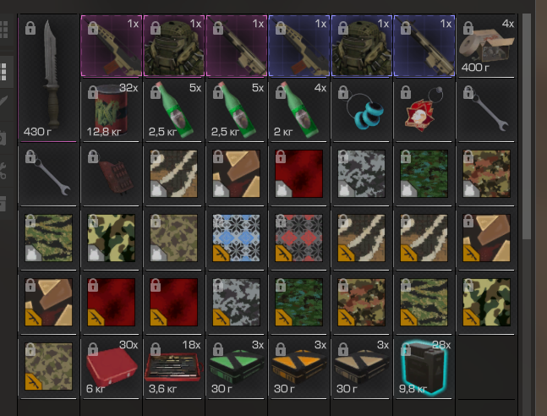Viewport: 547px width, 416px height.
Task: Toggle the lock on the knife slot
Action: coord(30,28)
